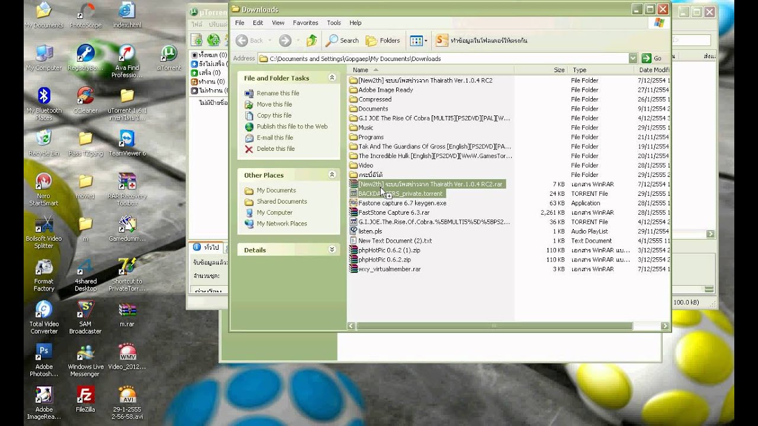Screen dimensions: 758x426
Task: Open the Help menu
Action: point(355,22)
